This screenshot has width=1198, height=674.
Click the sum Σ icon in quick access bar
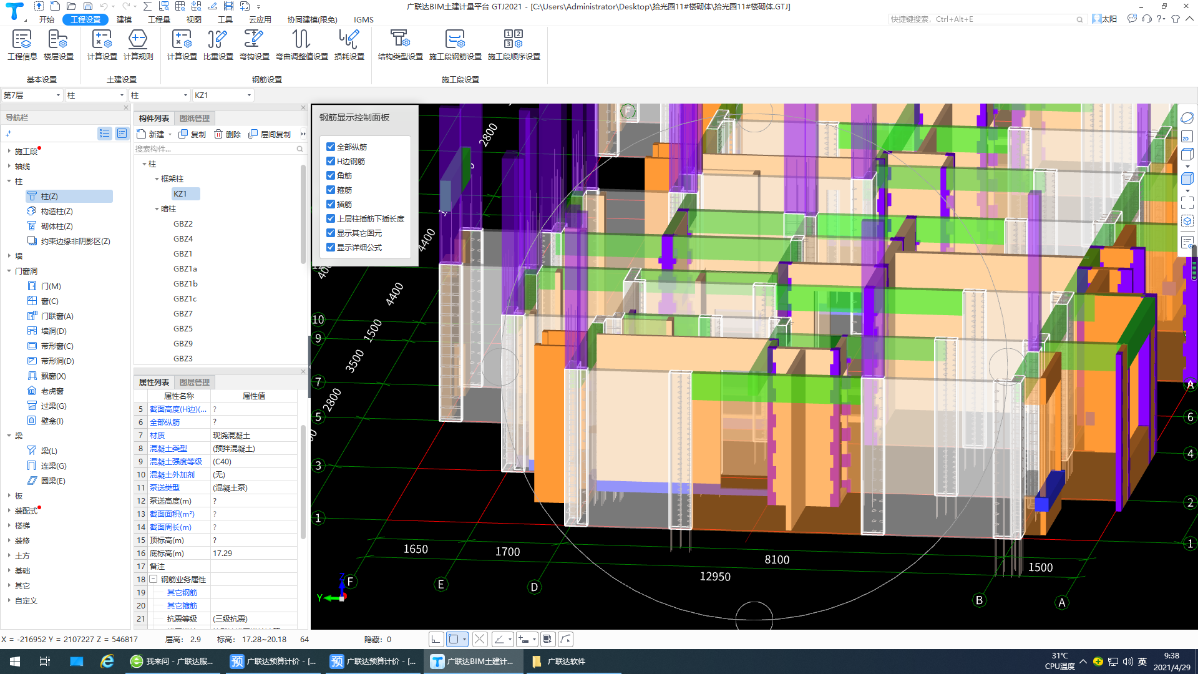click(147, 6)
